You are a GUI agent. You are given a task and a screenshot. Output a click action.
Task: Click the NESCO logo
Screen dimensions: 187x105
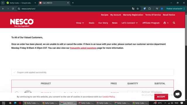(22, 23)
